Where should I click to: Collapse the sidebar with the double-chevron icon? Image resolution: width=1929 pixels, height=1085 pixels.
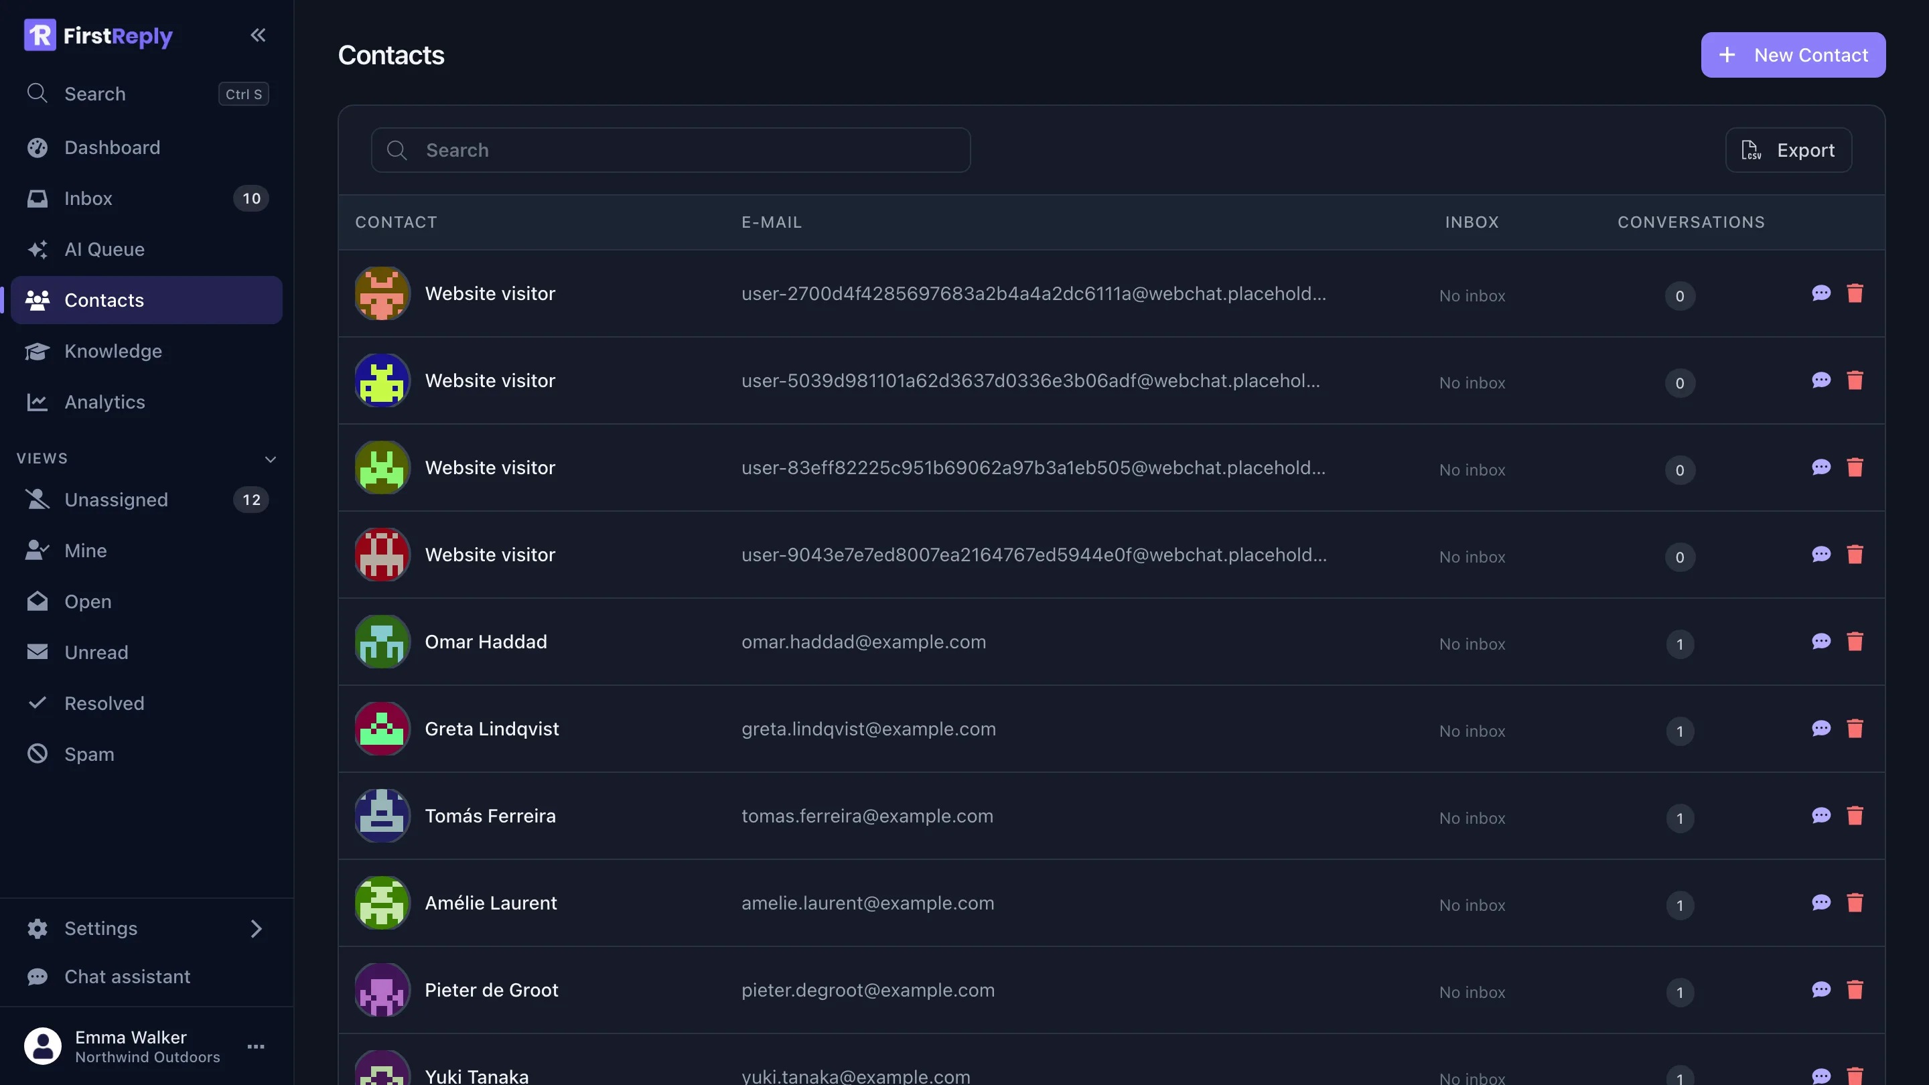258,35
